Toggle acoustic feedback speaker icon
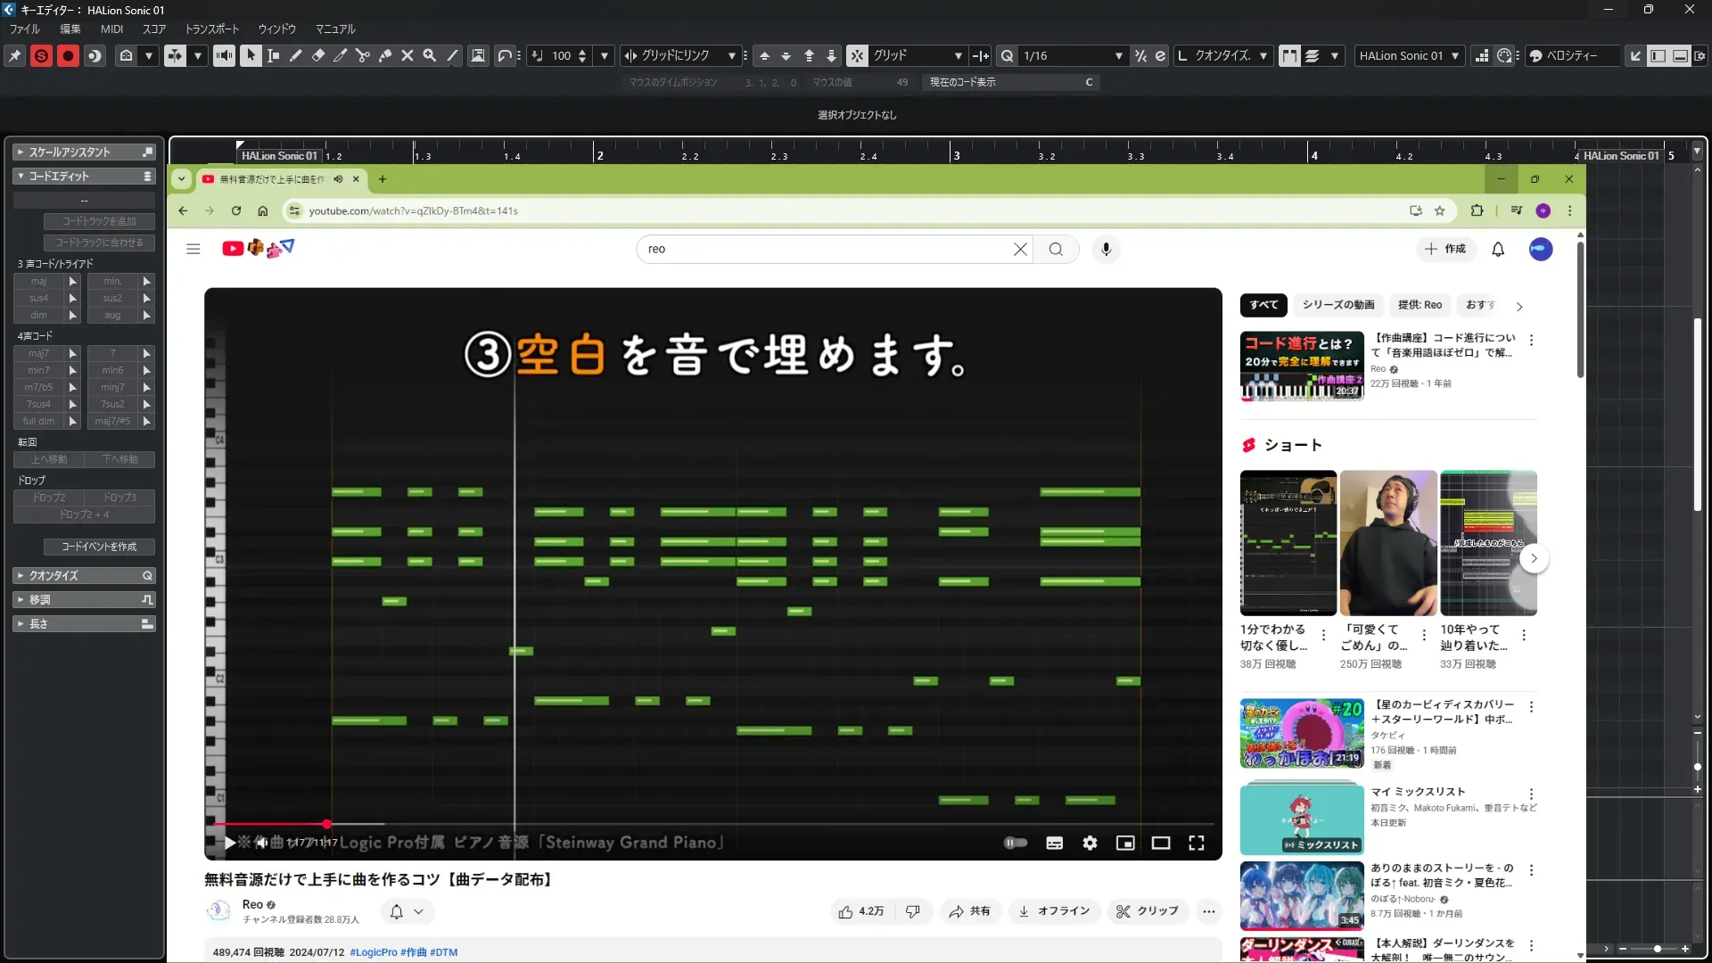 click(224, 55)
